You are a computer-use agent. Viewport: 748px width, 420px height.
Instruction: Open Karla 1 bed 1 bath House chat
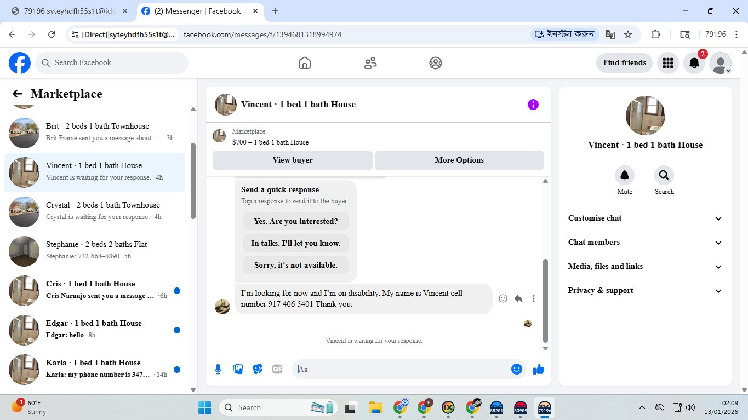click(94, 370)
